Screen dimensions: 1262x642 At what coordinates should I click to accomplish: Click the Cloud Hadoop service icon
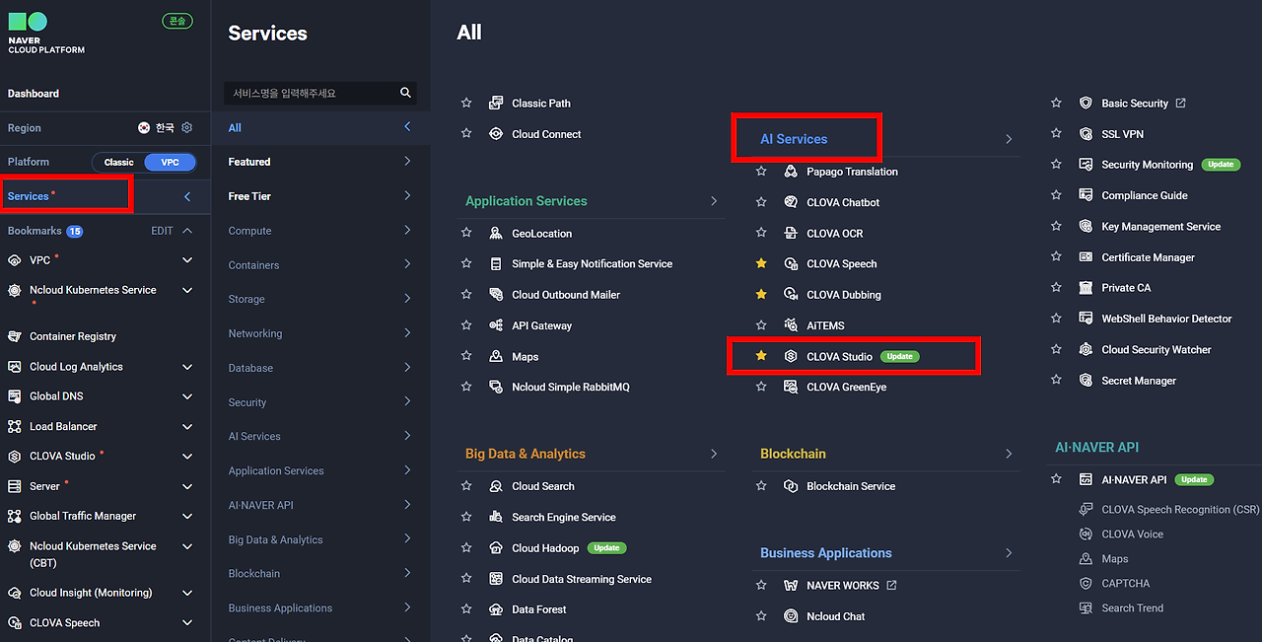click(496, 548)
